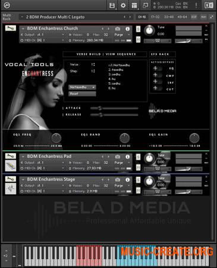
Task: Click the Verse value stepper
Action: coord(93,64)
